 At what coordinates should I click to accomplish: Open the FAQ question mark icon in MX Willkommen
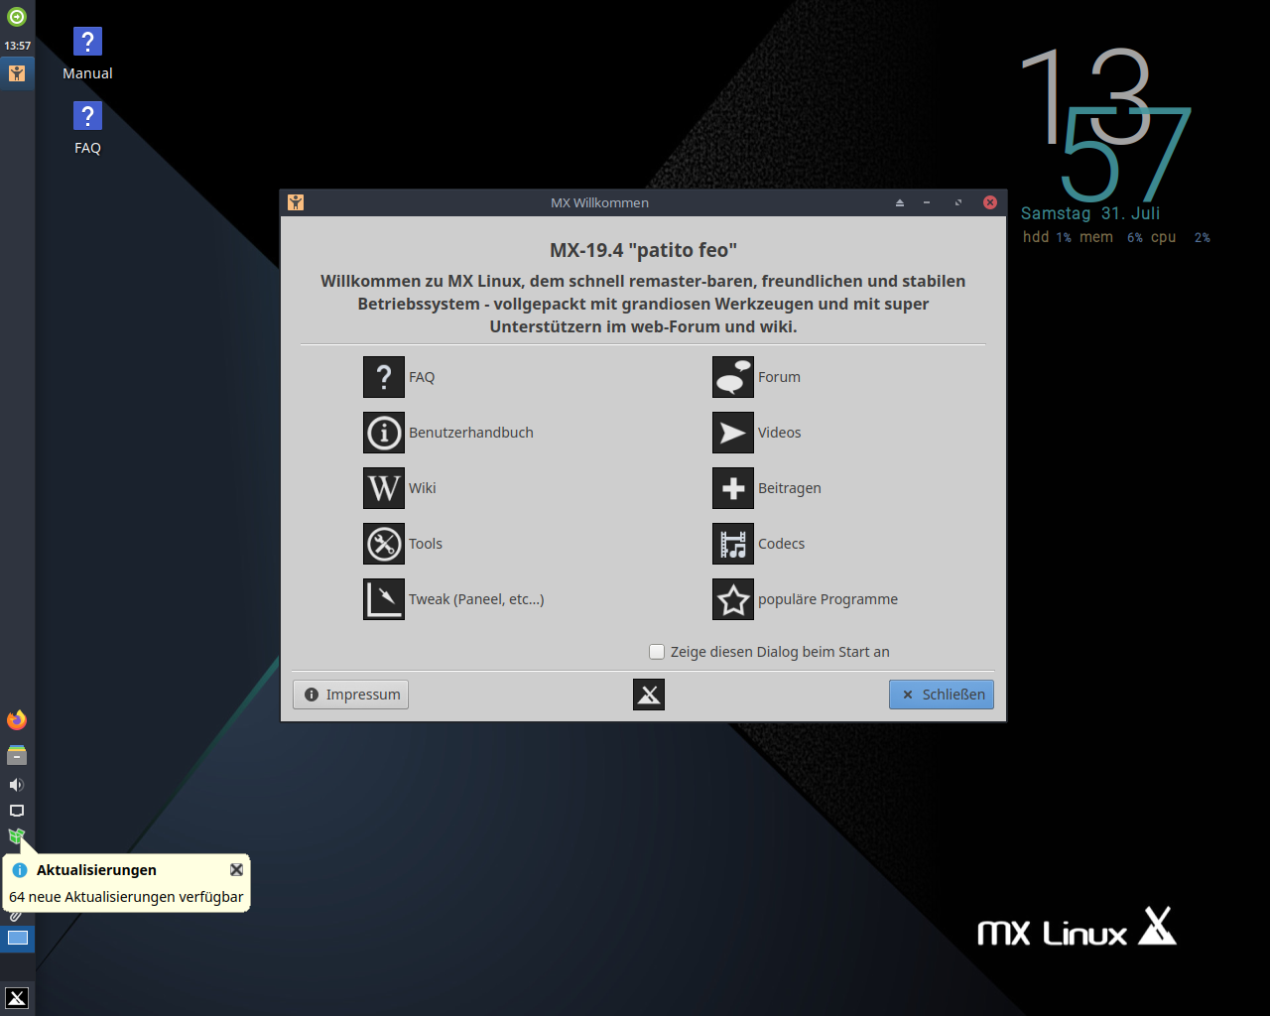point(384,377)
